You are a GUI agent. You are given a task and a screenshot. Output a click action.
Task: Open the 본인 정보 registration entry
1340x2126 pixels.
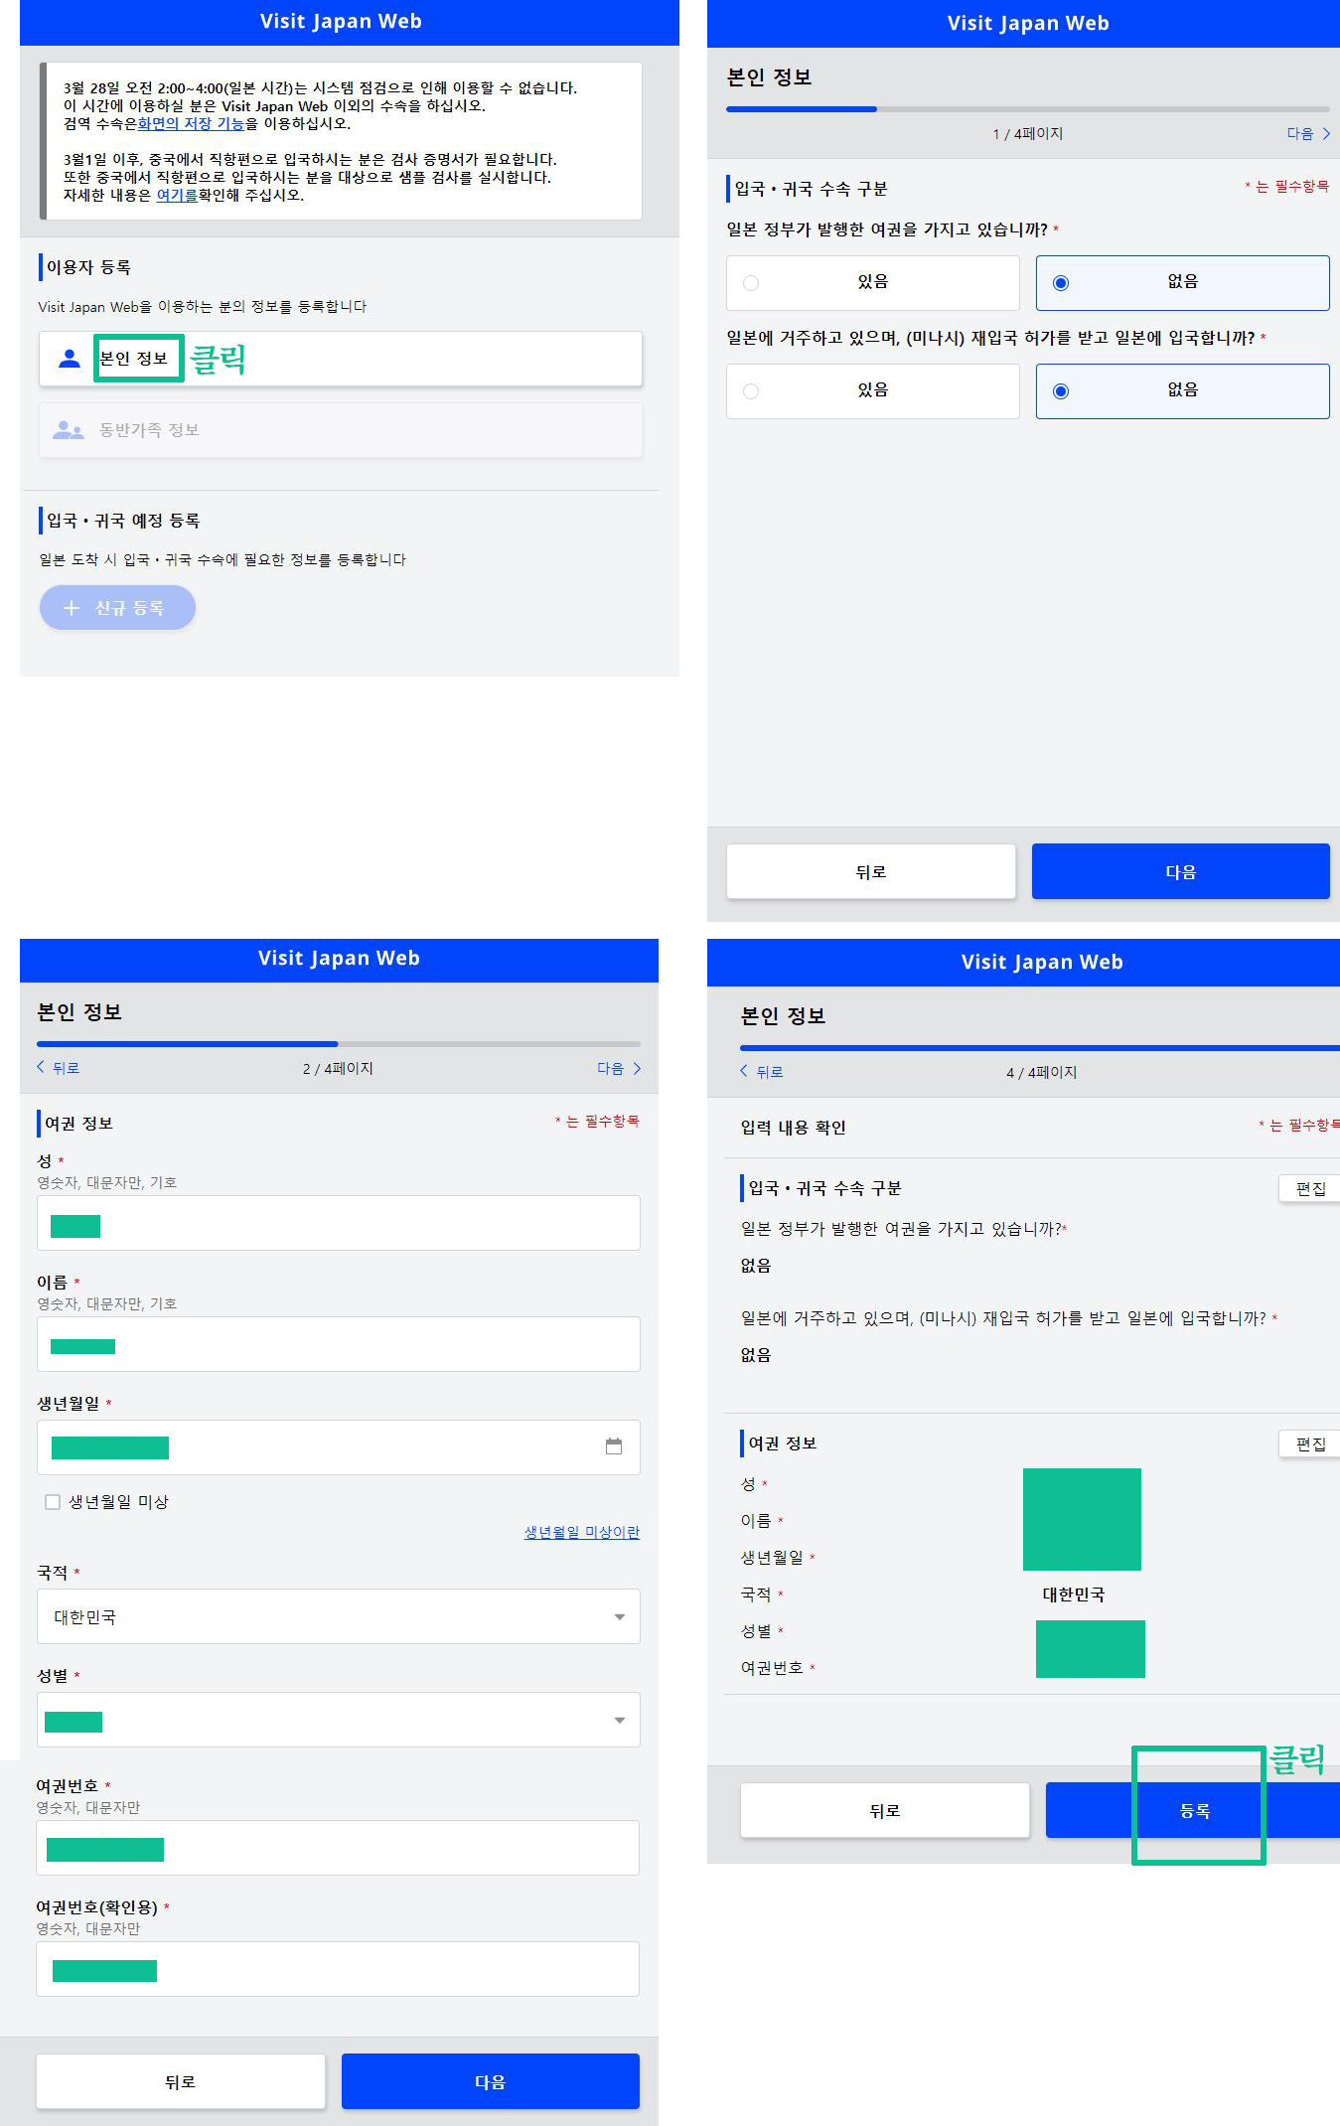coord(341,359)
